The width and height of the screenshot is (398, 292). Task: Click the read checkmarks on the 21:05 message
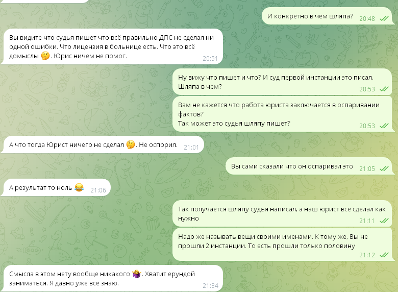point(384,168)
